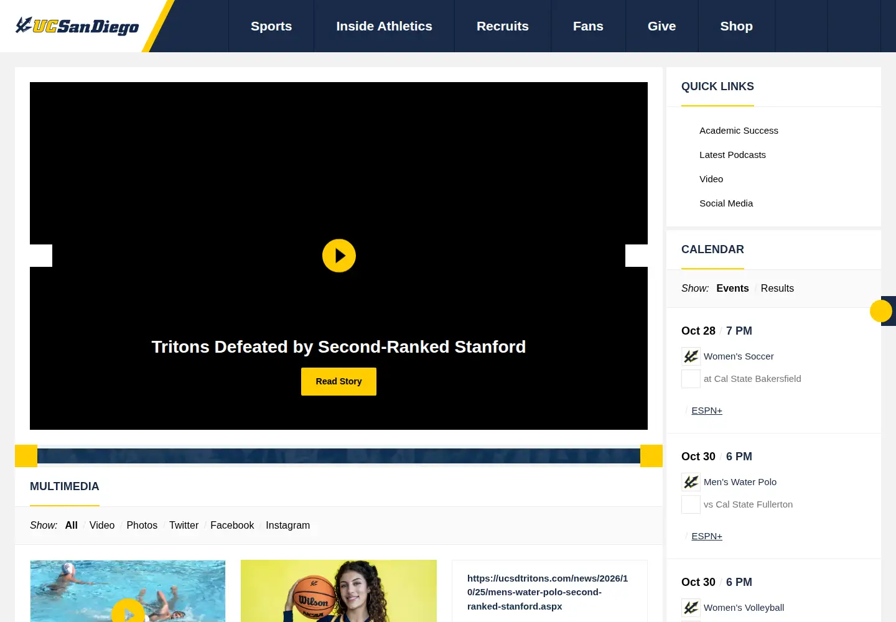
Task: Open the water polo video thumbnail
Action: [128, 591]
